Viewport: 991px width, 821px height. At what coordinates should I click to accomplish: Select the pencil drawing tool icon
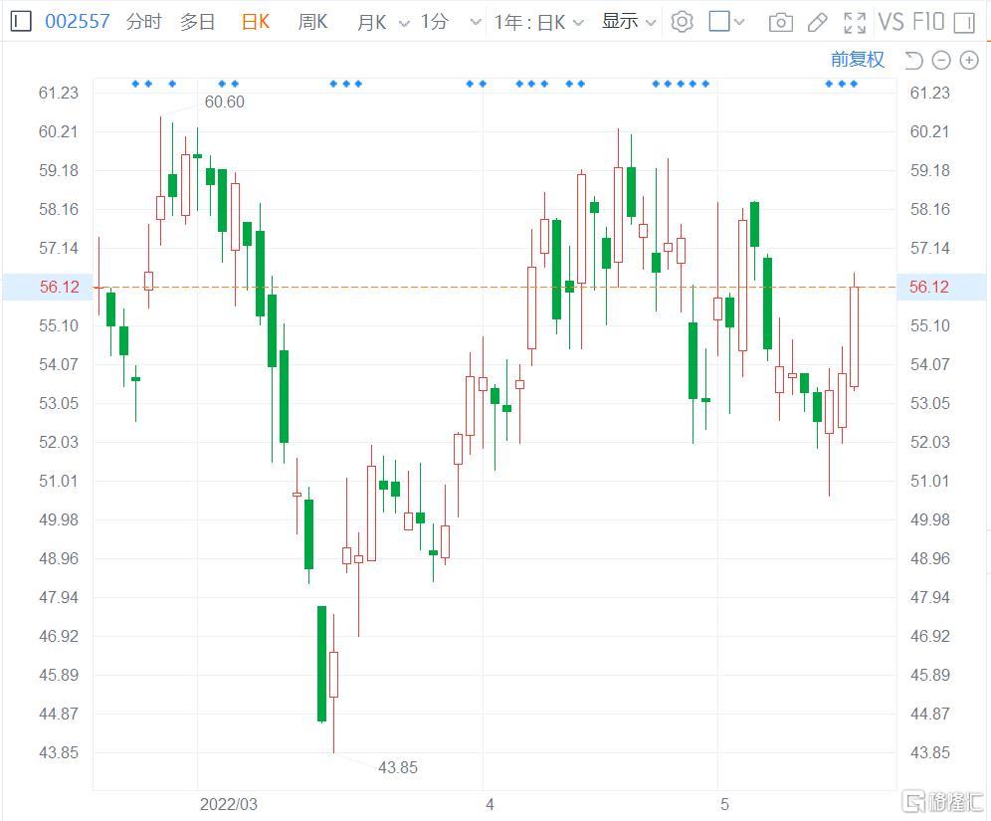pos(818,23)
